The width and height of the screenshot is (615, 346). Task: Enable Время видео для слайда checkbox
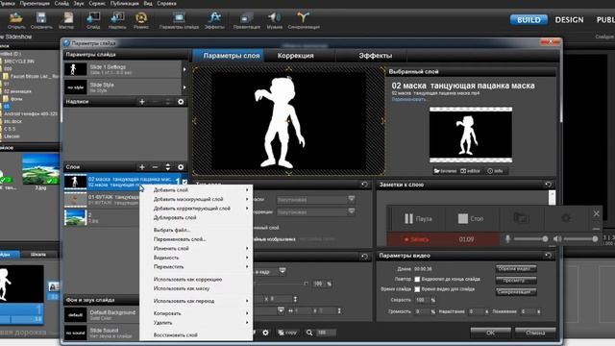point(417,289)
